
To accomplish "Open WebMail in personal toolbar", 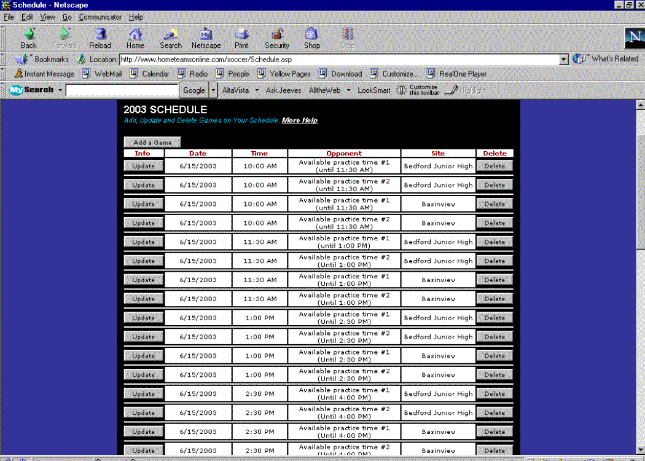I will tap(102, 74).
